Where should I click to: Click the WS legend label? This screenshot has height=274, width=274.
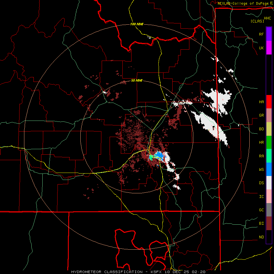click(x=261, y=170)
